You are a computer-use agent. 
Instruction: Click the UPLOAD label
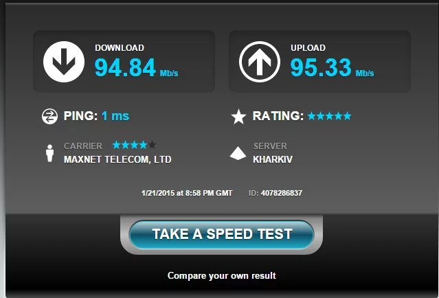308,48
